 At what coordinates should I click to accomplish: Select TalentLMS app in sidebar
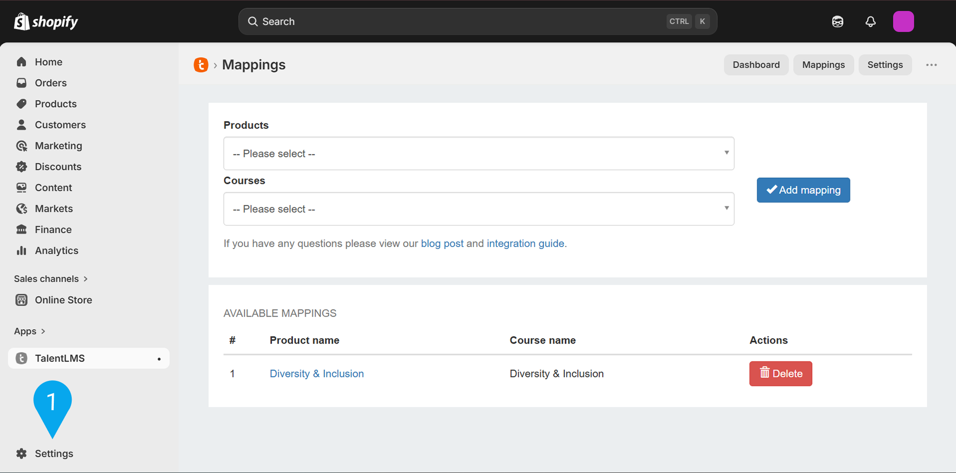click(89, 358)
